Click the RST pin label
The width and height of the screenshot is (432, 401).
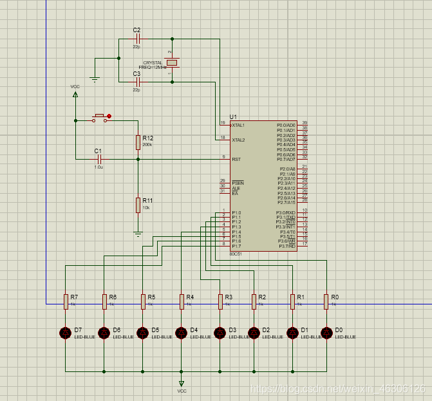236,160
